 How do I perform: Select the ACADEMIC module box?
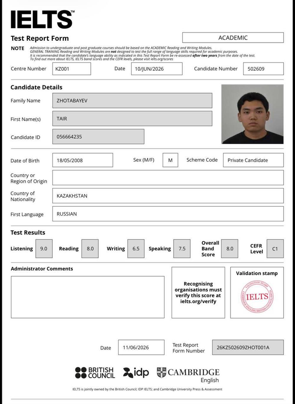click(233, 38)
